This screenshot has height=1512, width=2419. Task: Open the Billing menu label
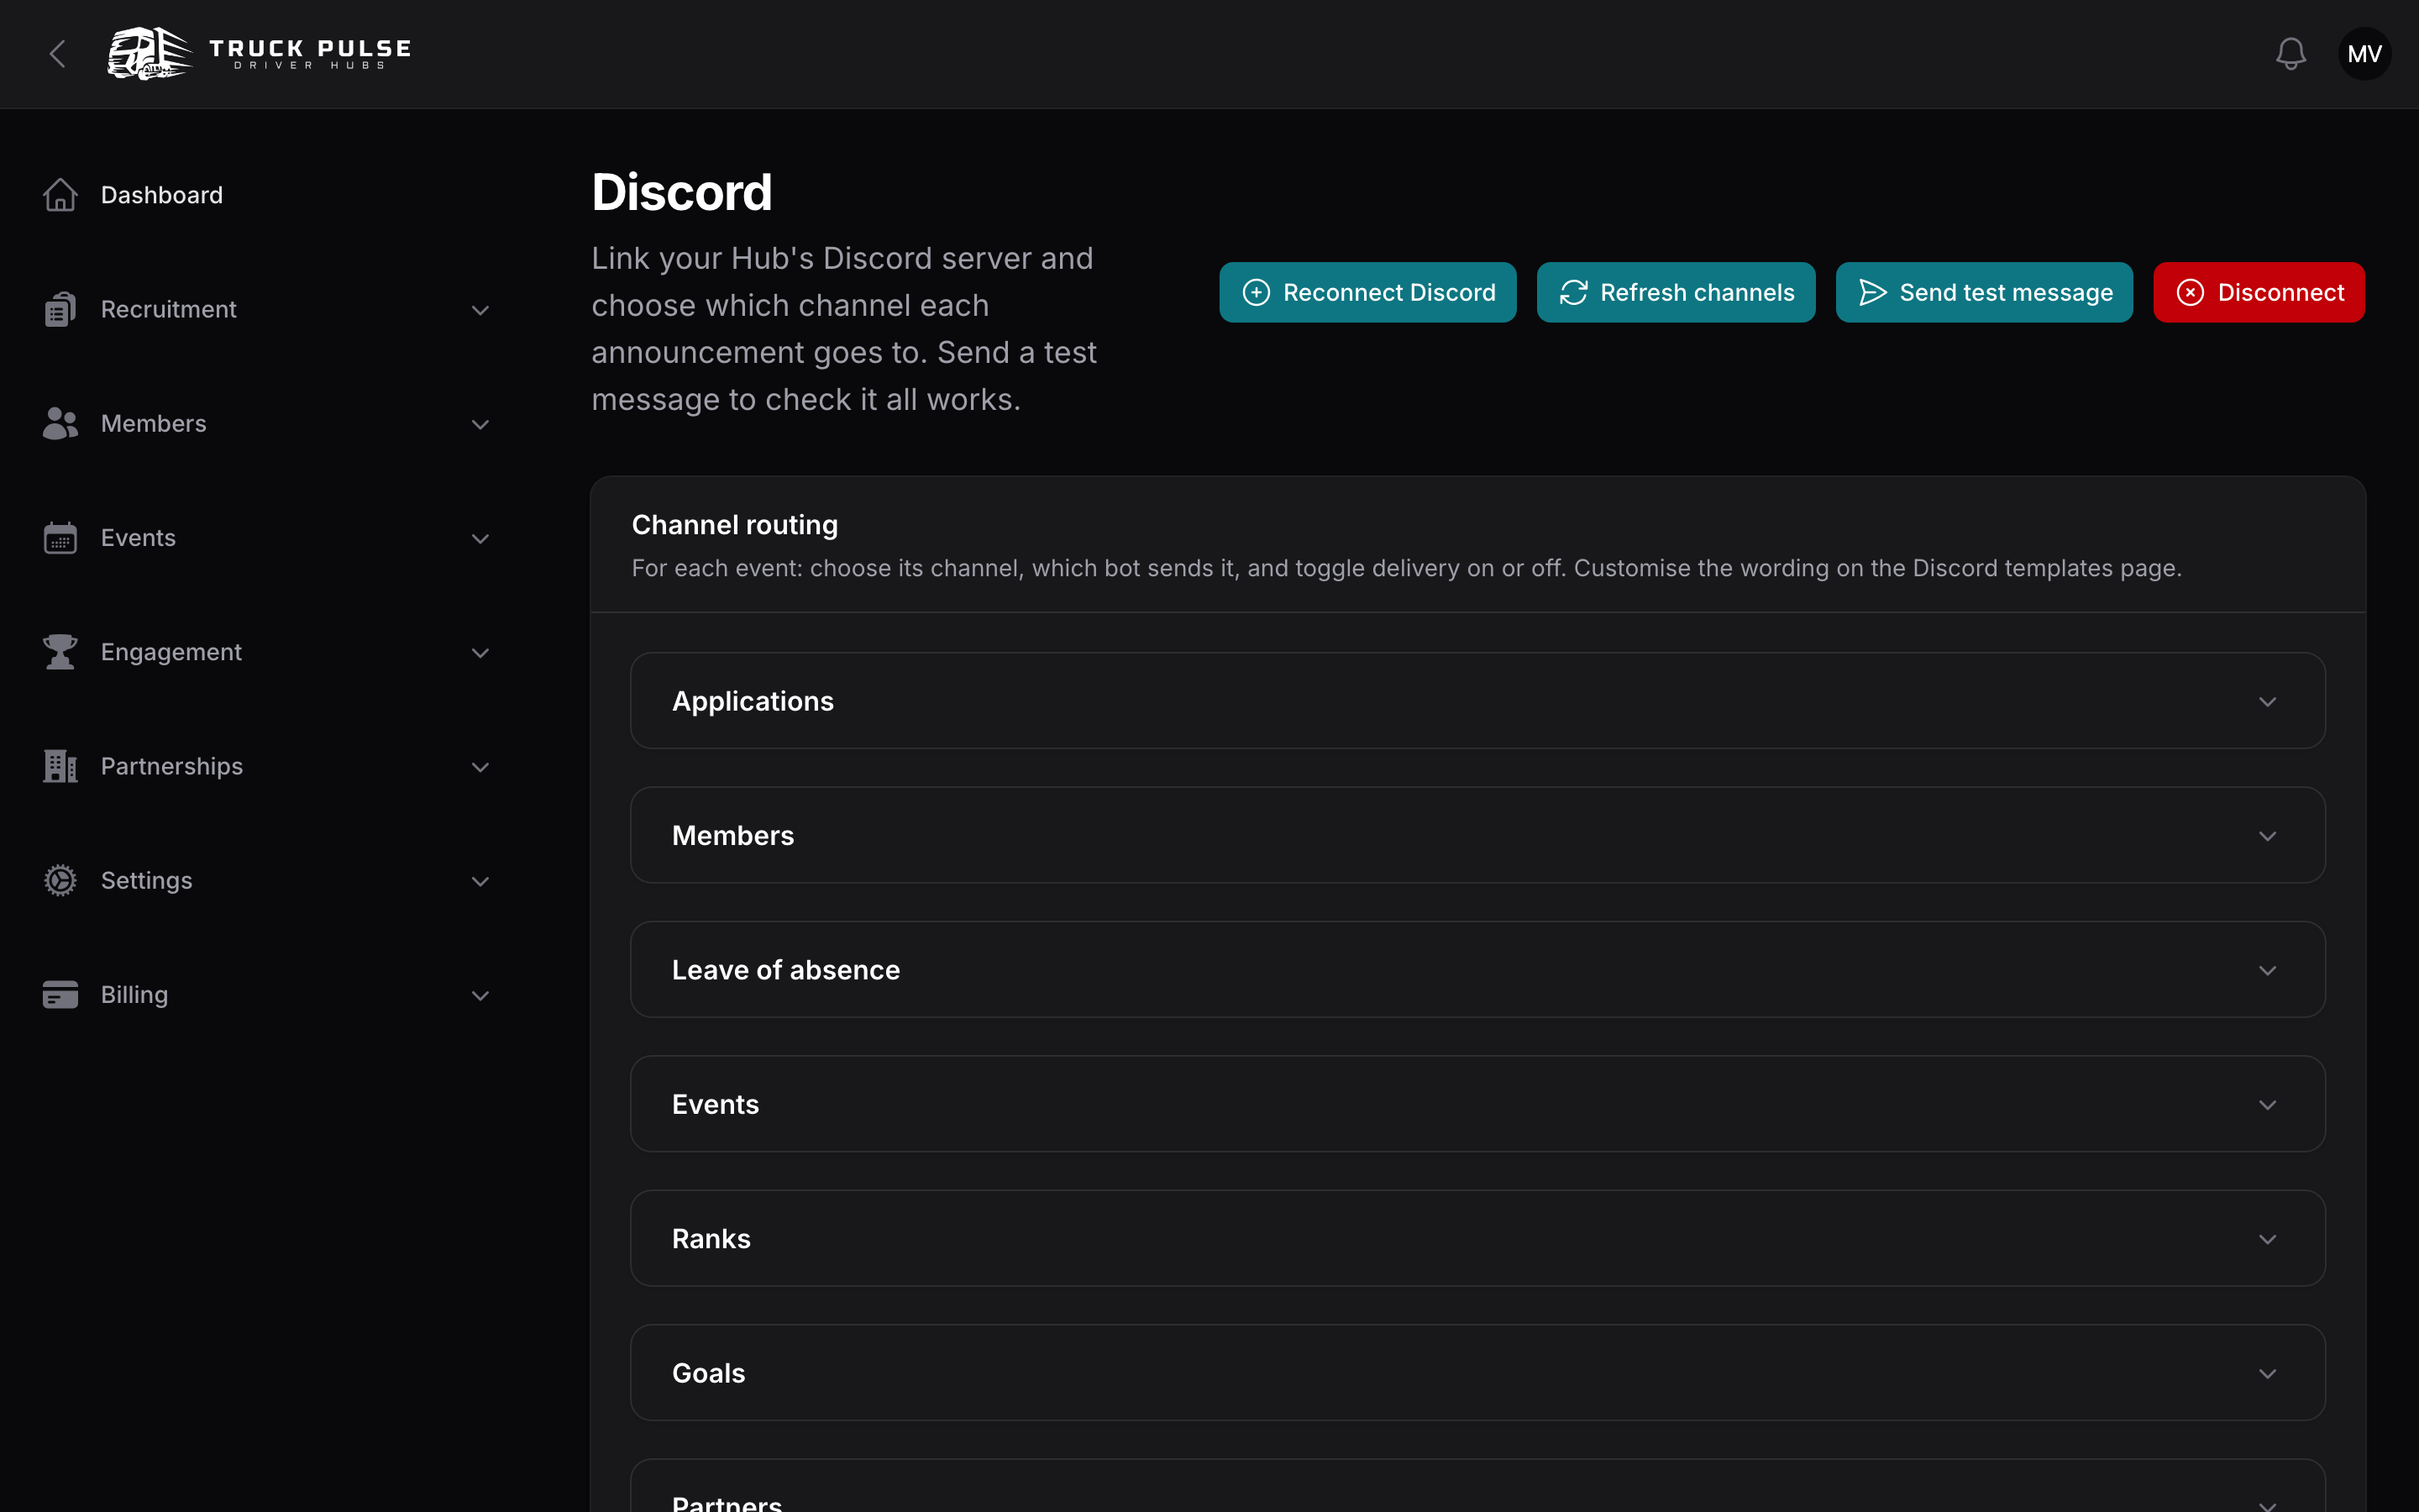(134, 995)
